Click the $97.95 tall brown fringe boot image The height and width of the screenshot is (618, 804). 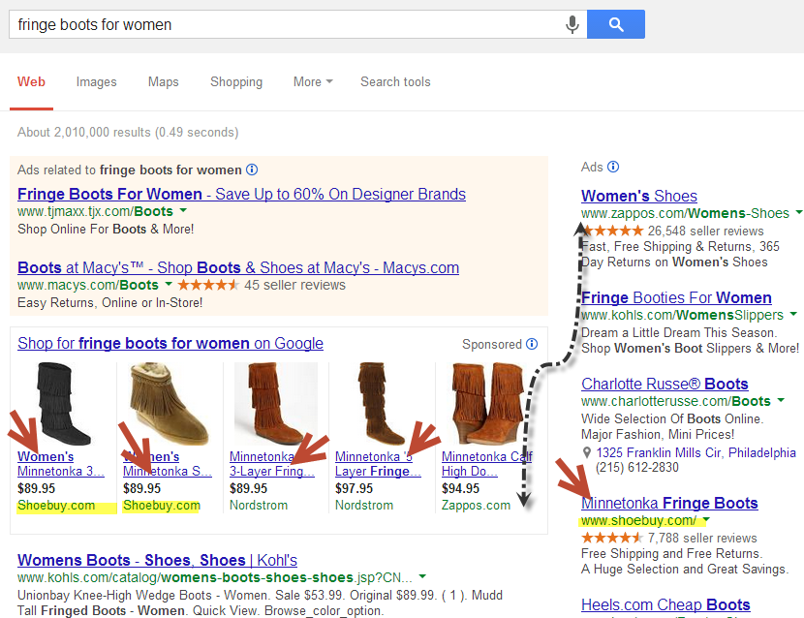[382, 404]
